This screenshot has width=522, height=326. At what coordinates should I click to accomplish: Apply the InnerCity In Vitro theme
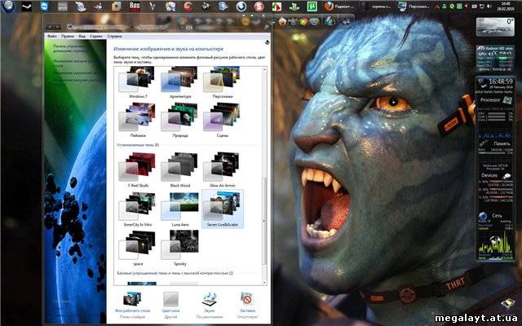(138, 209)
